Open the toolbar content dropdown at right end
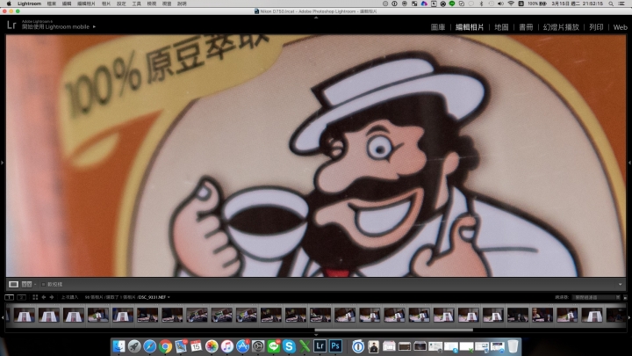This screenshot has width=632, height=356. point(620,284)
